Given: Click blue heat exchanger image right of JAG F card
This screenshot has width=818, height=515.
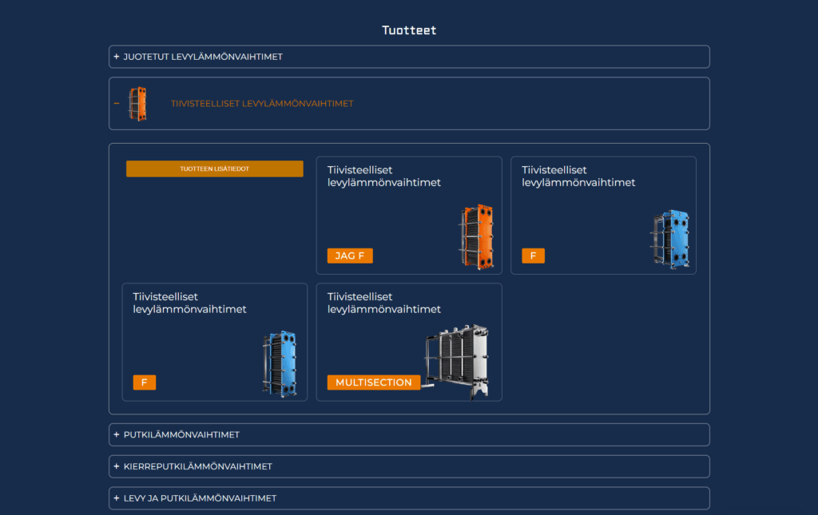Looking at the screenshot, I should click(x=670, y=240).
